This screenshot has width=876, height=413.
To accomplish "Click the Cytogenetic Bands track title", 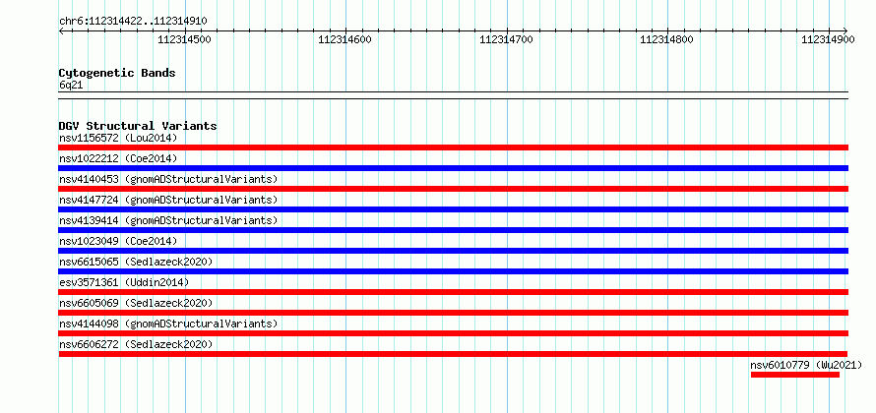I will pyautogui.click(x=117, y=73).
